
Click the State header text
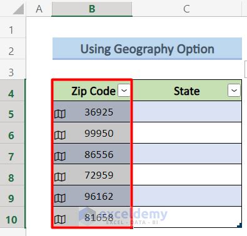(187, 91)
